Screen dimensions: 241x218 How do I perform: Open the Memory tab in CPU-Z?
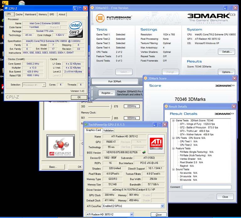point(43,14)
